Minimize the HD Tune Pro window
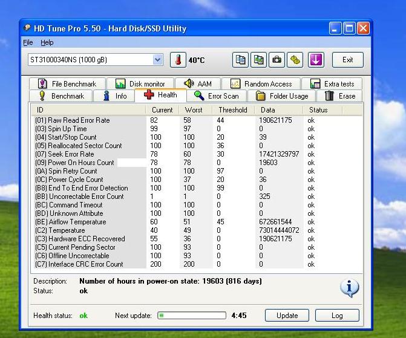The image size is (406, 338). click(335, 28)
